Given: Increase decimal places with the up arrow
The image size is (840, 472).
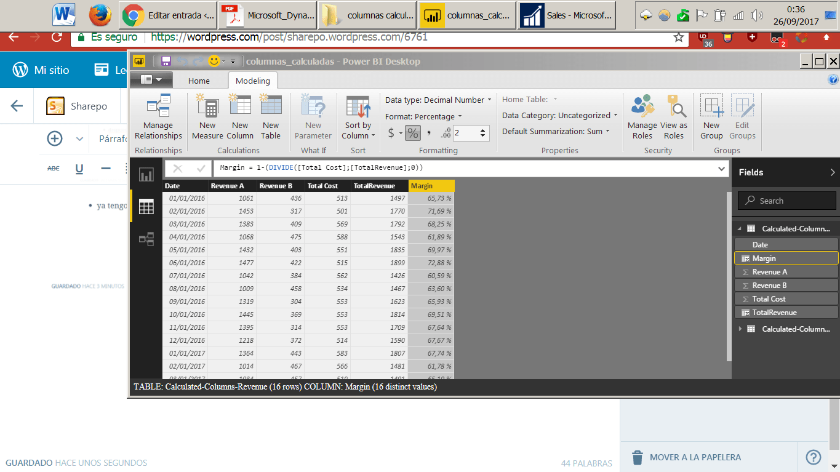Looking at the screenshot, I should (483, 129).
